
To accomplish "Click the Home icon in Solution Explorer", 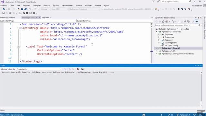I will click(x=163, y=22).
